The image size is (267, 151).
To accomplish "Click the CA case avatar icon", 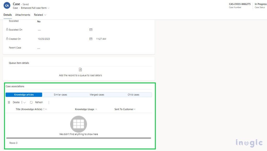I will click(x=7, y=5).
